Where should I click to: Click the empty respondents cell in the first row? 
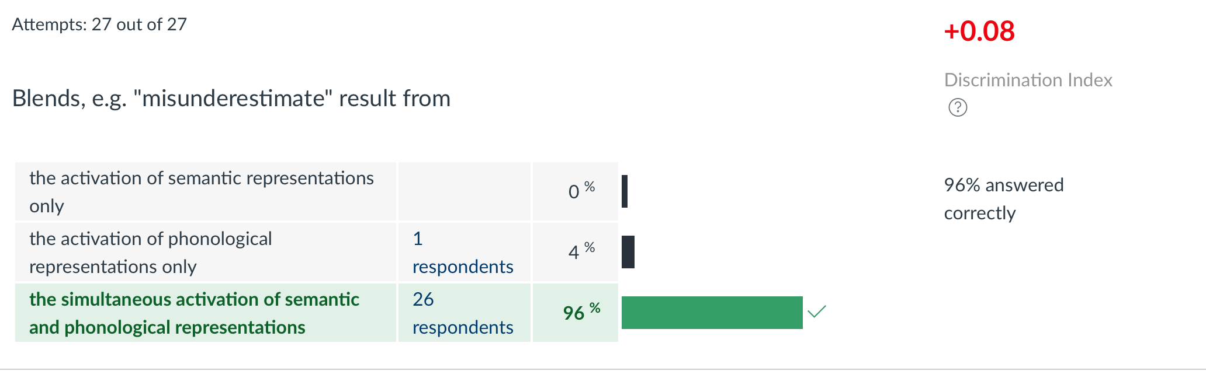coord(464,192)
